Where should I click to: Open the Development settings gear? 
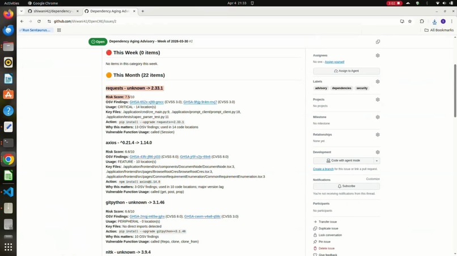coord(378,152)
